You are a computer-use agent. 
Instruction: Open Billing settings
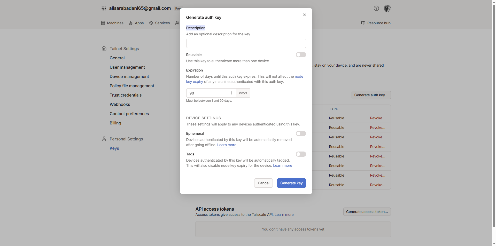115,123
